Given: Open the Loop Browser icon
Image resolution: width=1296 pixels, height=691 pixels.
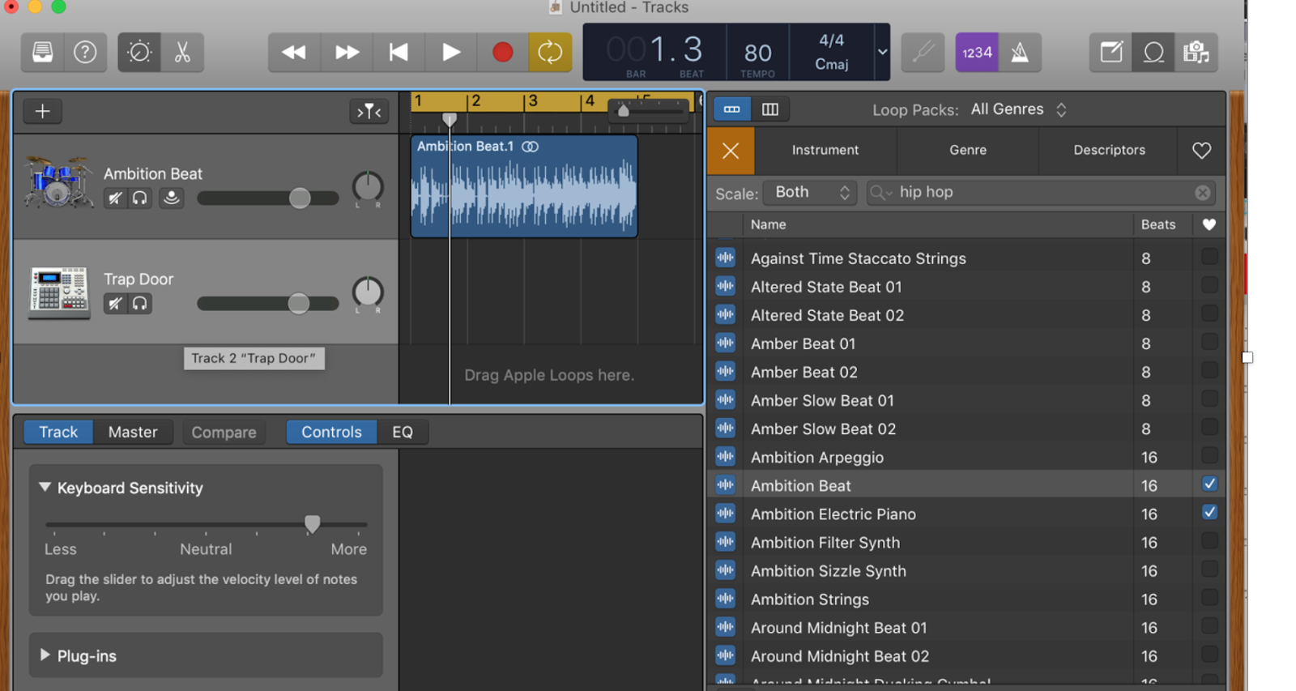Looking at the screenshot, I should click(1153, 53).
